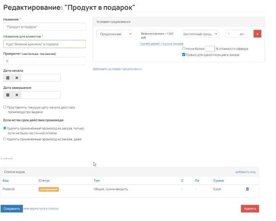Clear the Дата начала field
This screenshot has height=221, width=276.
coord(16,78)
